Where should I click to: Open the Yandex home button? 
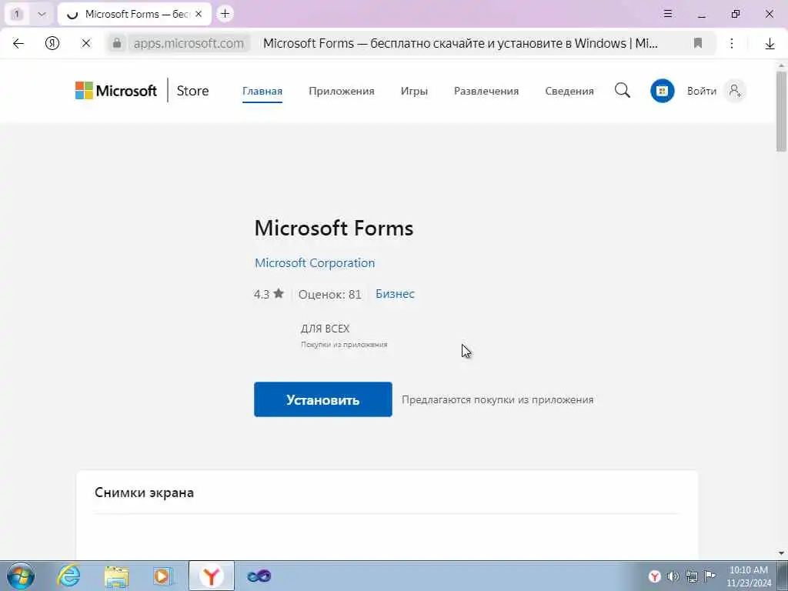click(52, 44)
